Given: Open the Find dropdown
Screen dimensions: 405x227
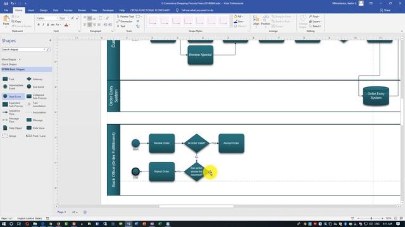Looking at the screenshot, I should point(314,16).
